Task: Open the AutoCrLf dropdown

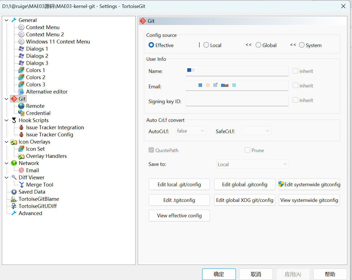Action: pos(191,131)
